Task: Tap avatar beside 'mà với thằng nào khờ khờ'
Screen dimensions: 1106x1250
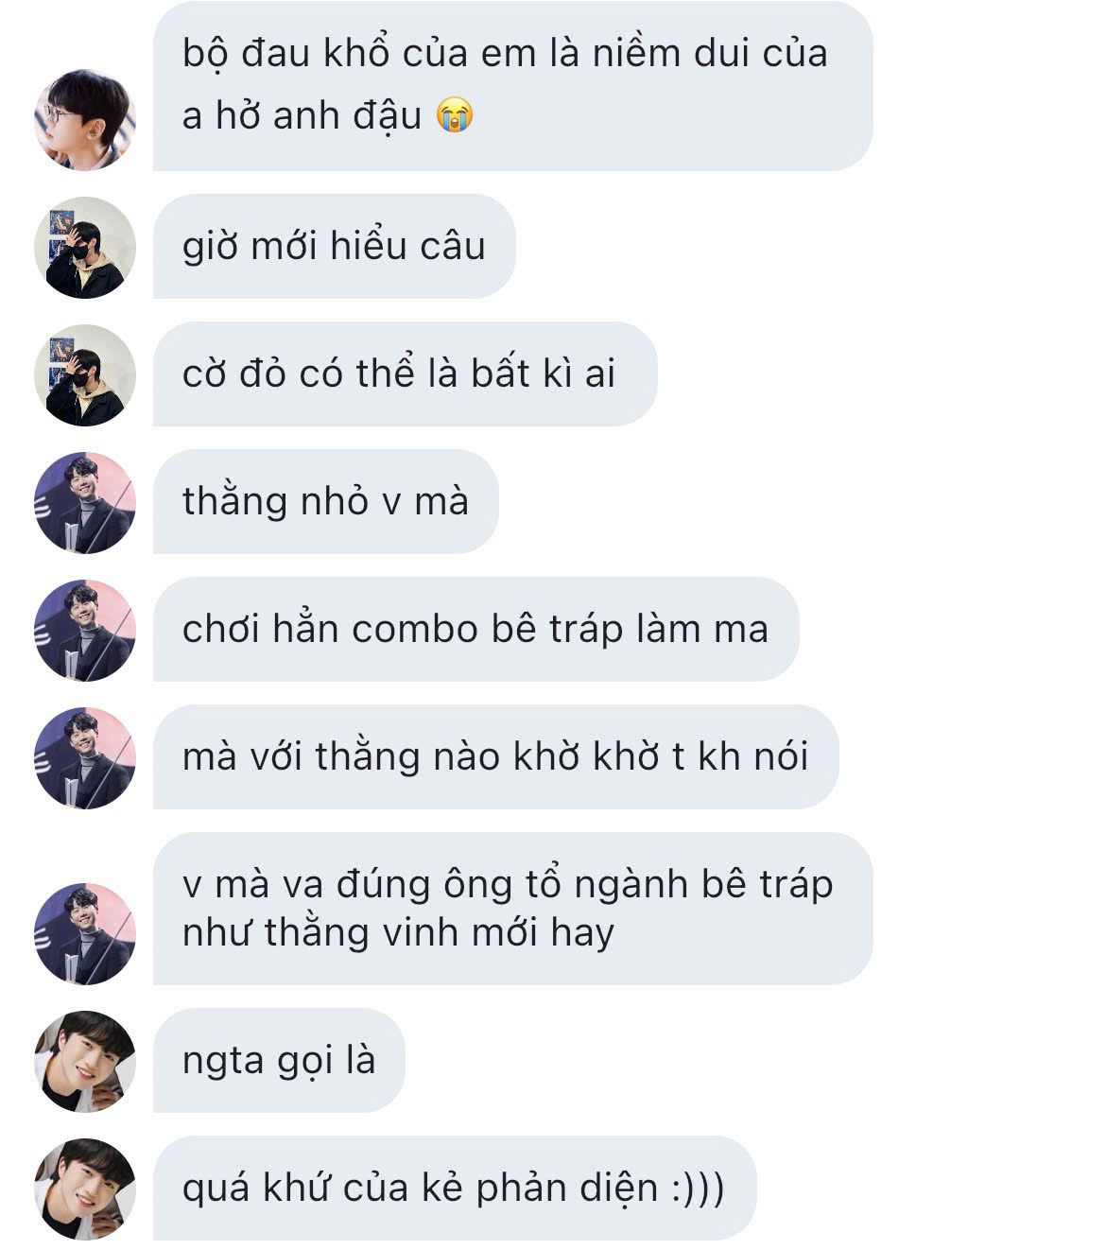Action: (85, 757)
